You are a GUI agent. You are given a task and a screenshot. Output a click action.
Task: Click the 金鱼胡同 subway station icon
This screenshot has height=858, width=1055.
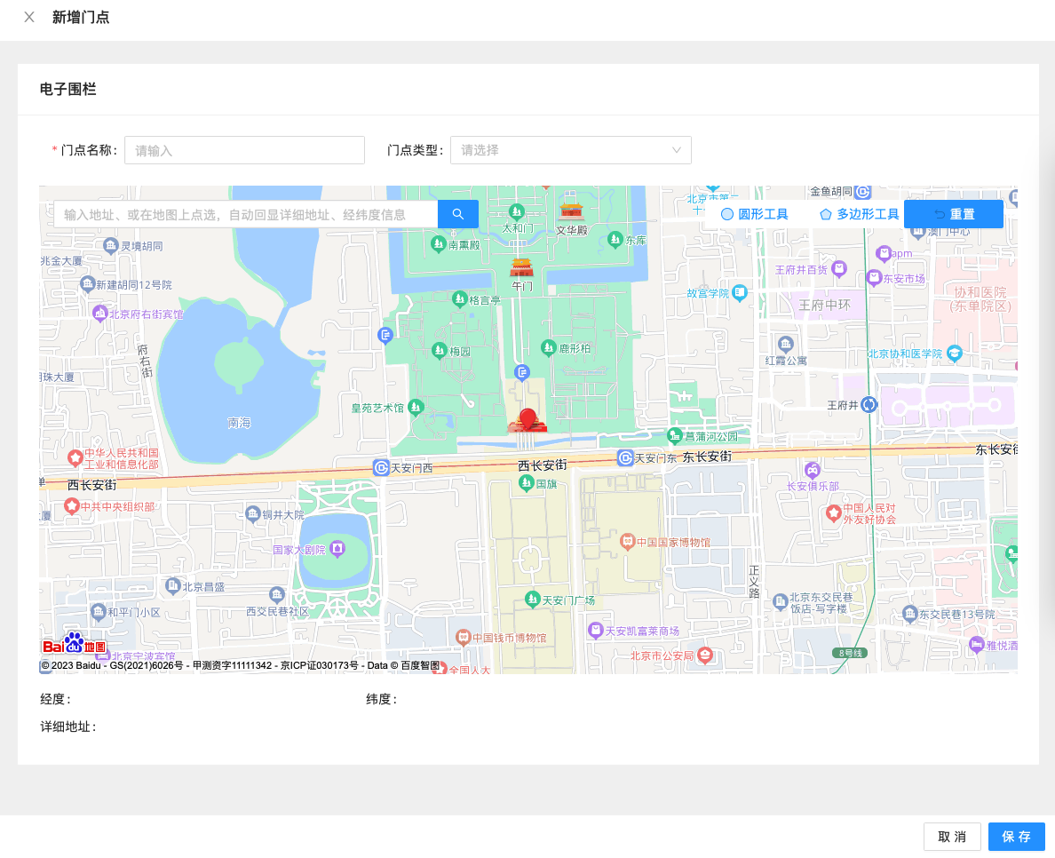point(863,192)
